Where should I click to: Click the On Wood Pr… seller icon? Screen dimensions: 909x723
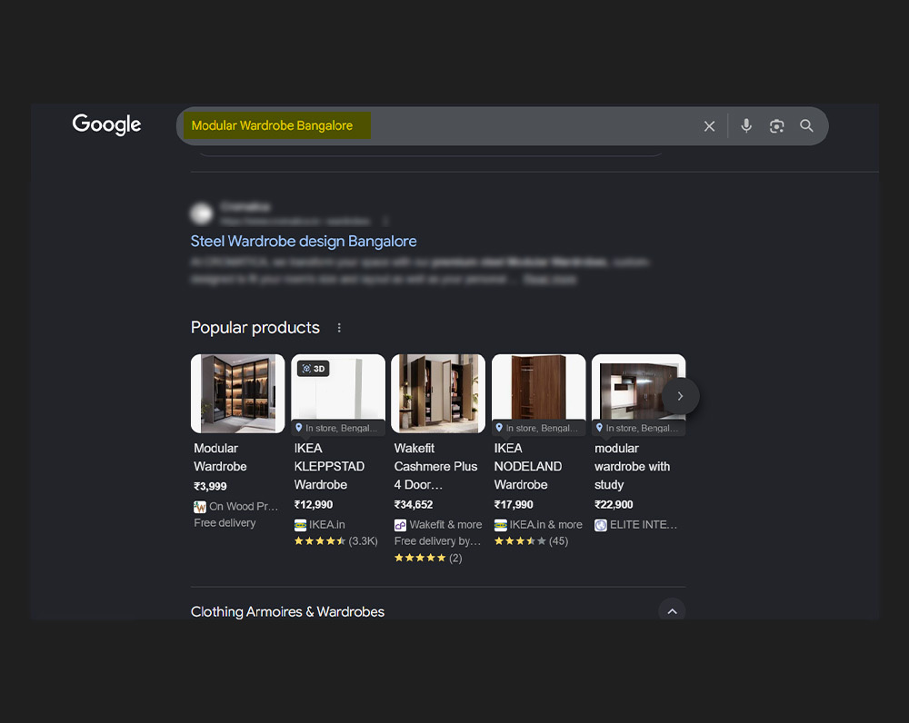(200, 507)
